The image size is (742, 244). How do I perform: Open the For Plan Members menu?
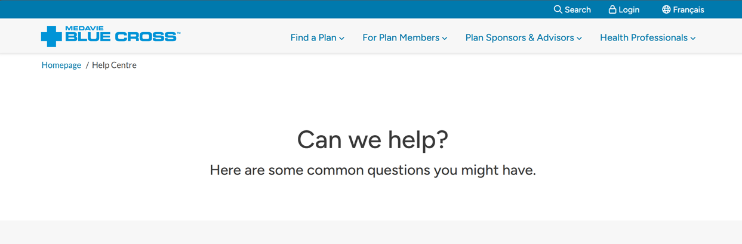coord(401,37)
